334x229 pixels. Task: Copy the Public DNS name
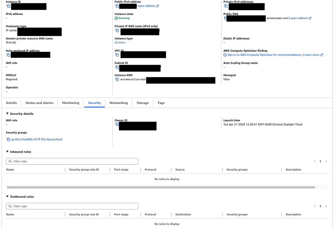tap(226, 18)
